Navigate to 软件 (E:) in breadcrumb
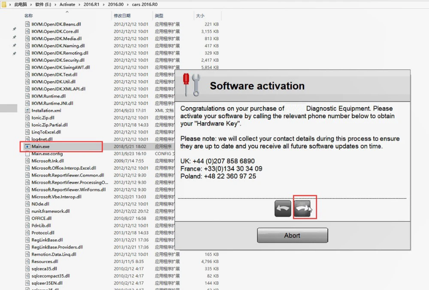The image size is (429, 290). coord(43,4)
